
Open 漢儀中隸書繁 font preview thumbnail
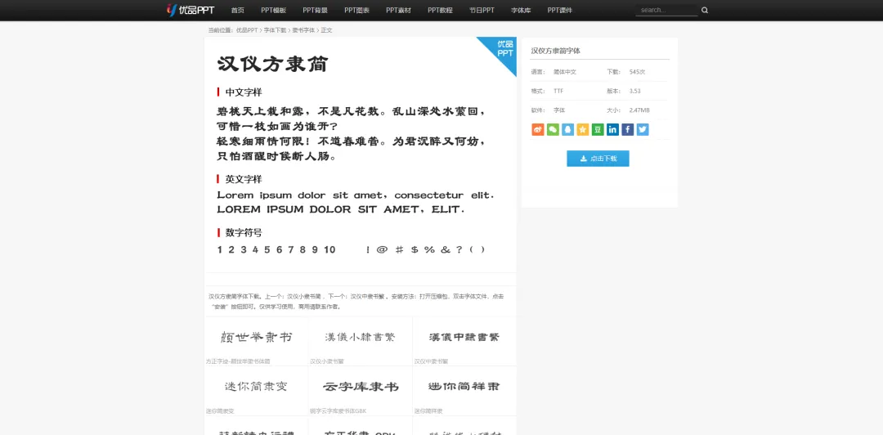464,338
